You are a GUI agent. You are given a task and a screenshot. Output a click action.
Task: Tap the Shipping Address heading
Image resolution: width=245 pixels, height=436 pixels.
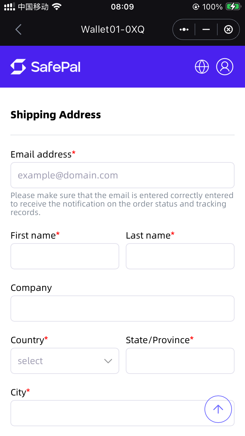pos(56,115)
